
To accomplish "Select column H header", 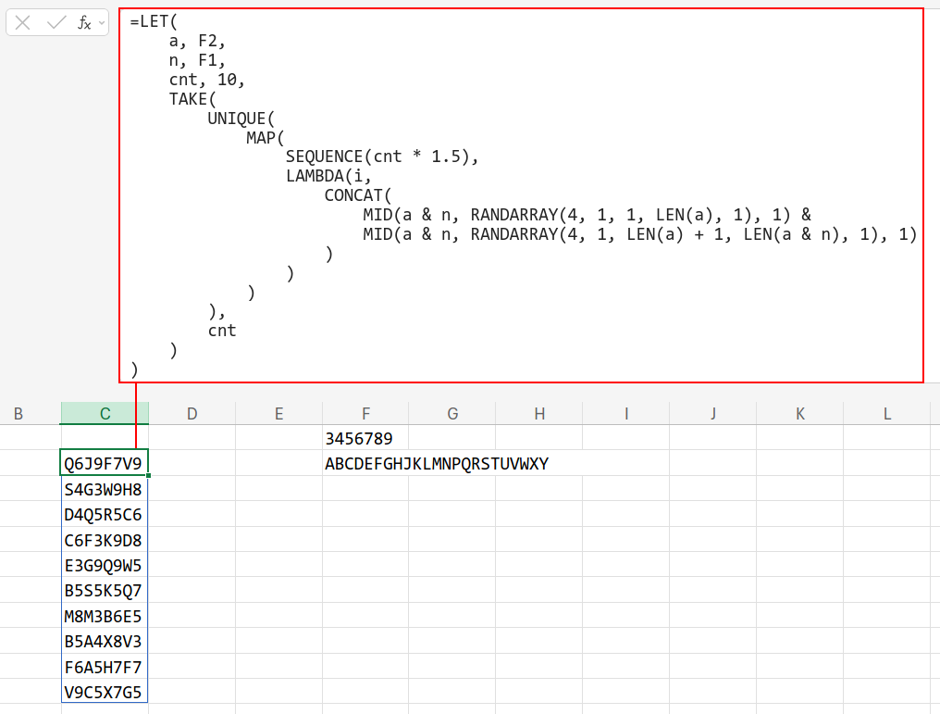I will (x=539, y=414).
